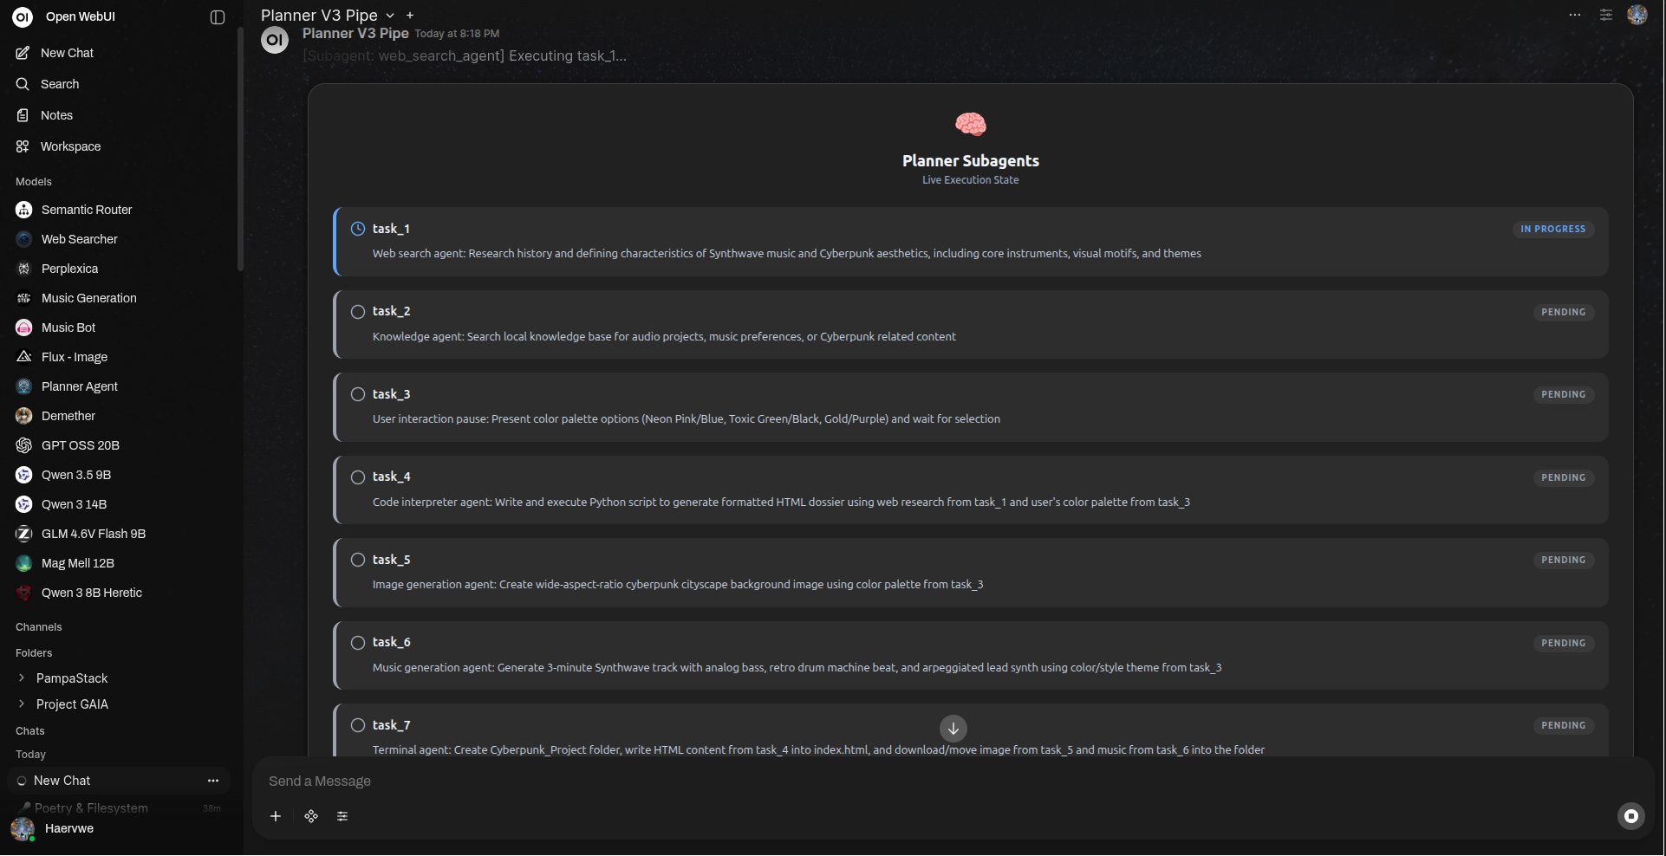Open the chat controls sliders icon top right
The height and width of the screenshot is (856, 1666).
[1605, 15]
